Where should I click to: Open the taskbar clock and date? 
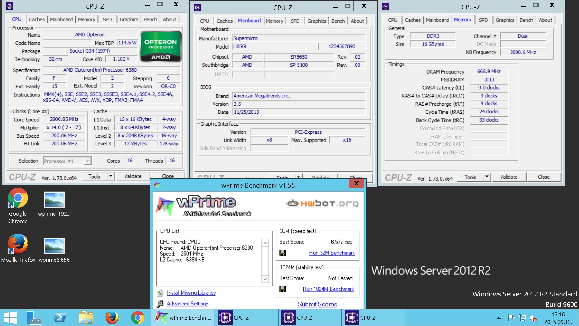pos(558,318)
